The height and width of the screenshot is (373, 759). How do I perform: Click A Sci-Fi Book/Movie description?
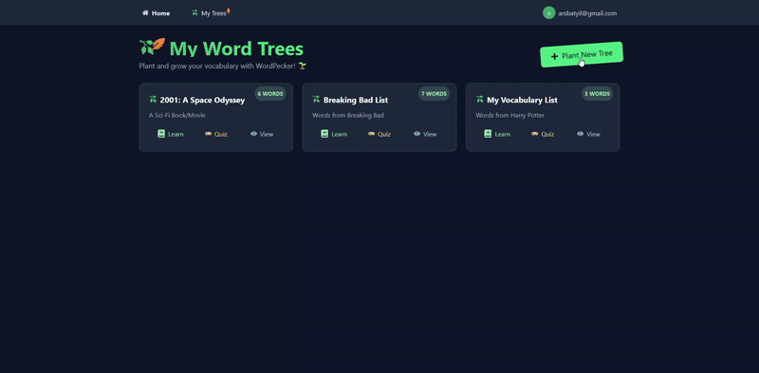pos(177,115)
